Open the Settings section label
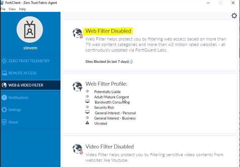This screenshot has height=167, width=240. (15, 110)
